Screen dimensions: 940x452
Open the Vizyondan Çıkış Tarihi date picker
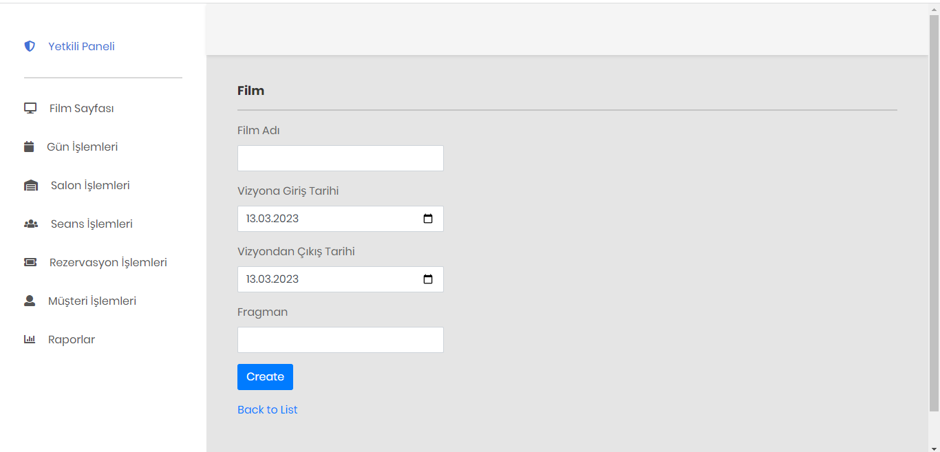click(x=428, y=279)
